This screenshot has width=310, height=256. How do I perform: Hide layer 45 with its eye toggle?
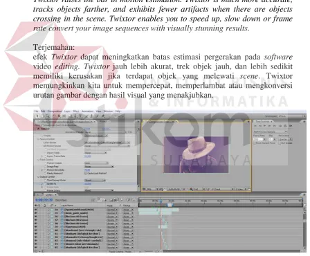(x=36, y=248)
